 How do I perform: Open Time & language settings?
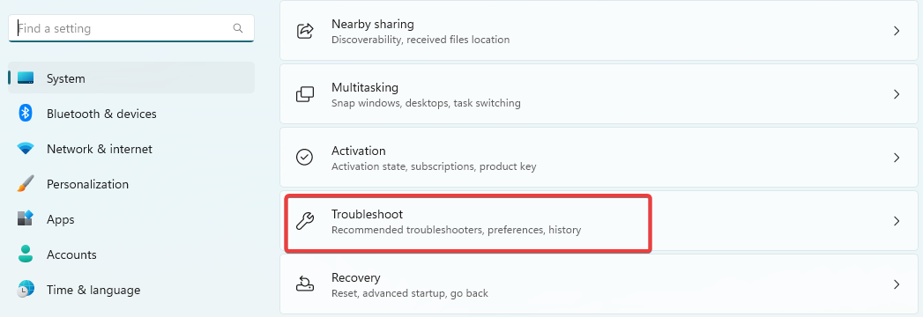click(x=131, y=290)
